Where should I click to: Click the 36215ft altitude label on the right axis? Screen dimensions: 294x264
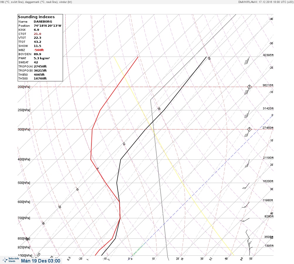pyautogui.click(x=268, y=85)
